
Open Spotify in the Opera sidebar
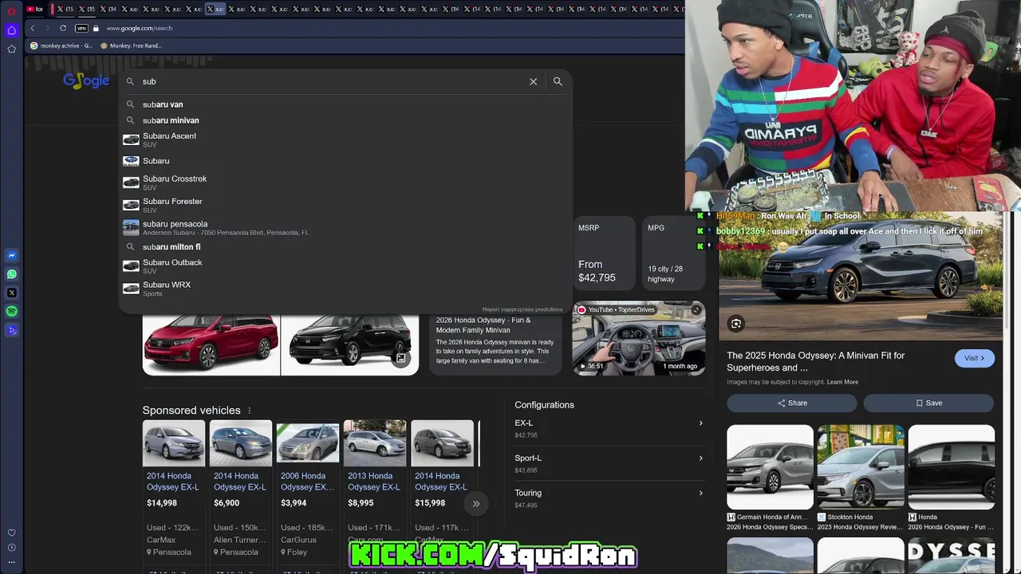click(11, 311)
